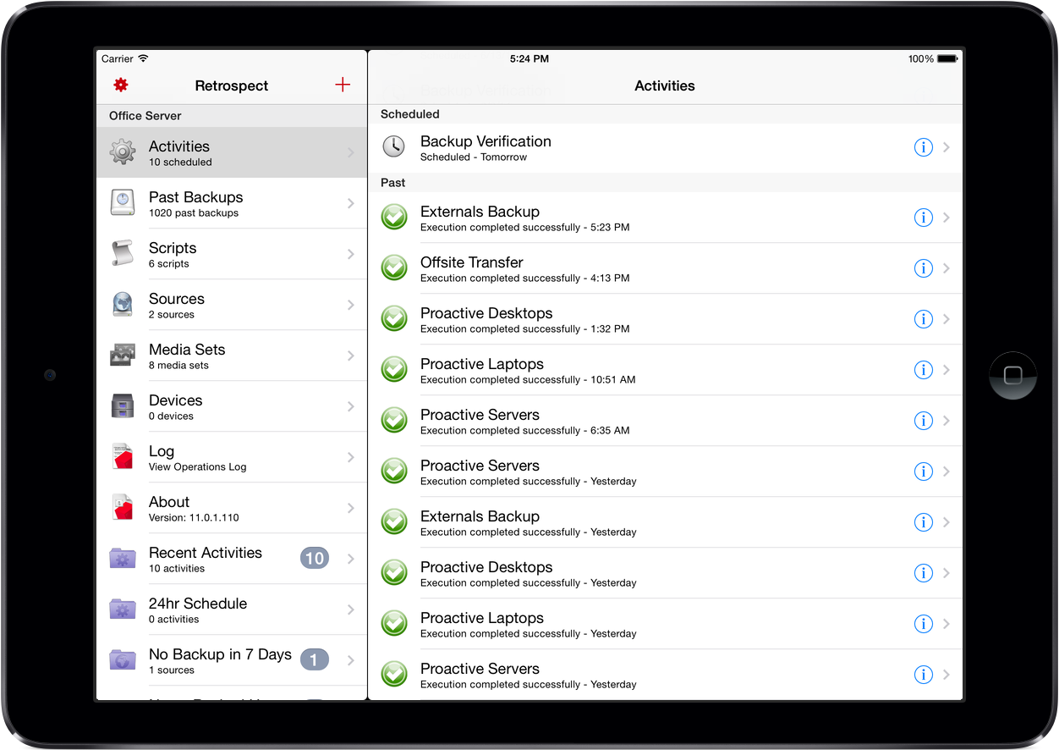The height and width of the screenshot is (750, 1059).
Task: Select Scripts in the sidebar
Action: tap(232, 254)
